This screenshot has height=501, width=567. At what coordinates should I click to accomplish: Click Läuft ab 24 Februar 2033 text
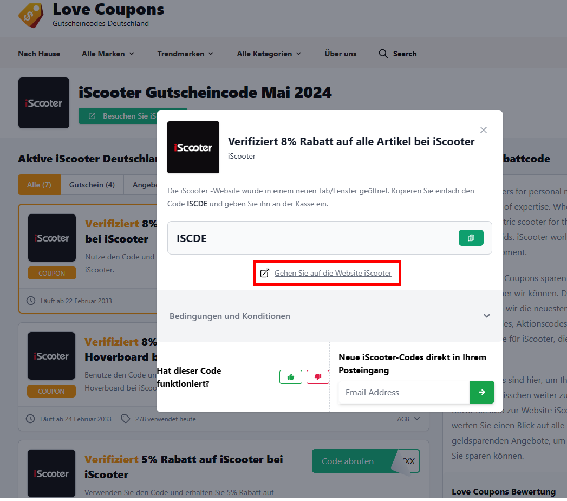76,419
